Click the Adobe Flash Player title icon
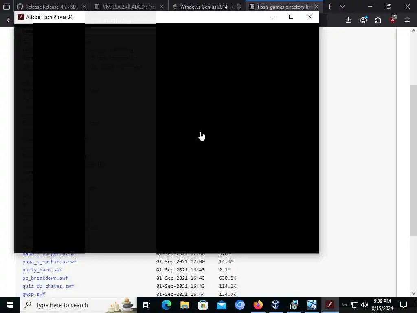 21,17
